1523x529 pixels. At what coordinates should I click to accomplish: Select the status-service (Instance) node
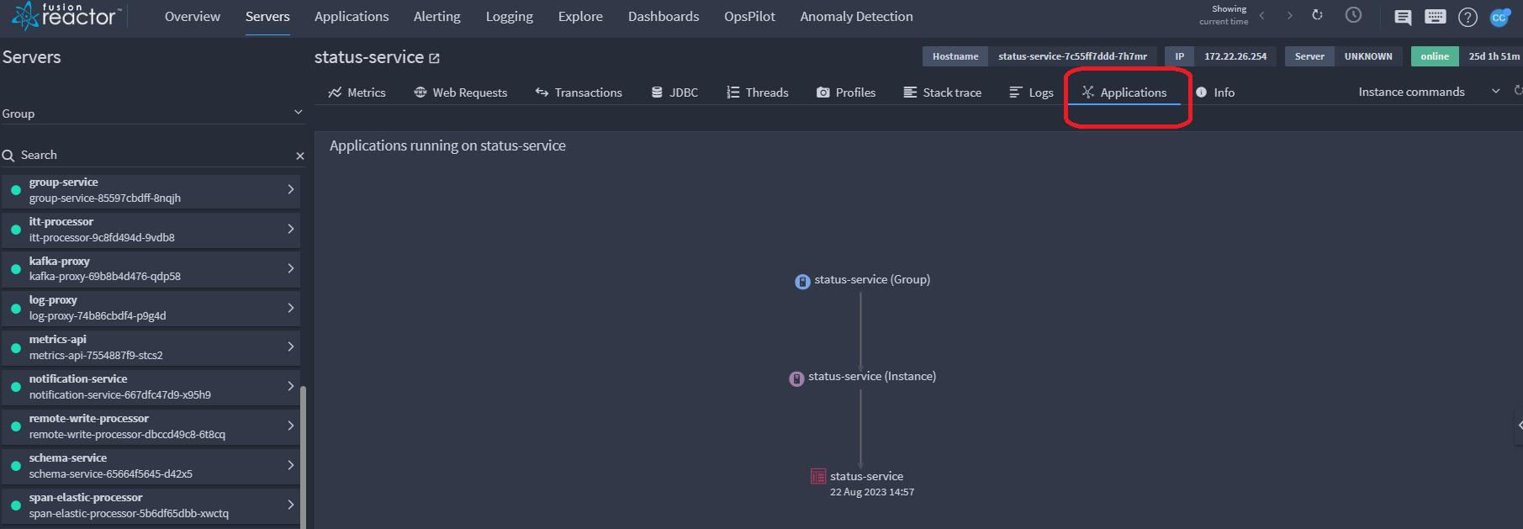coord(863,377)
